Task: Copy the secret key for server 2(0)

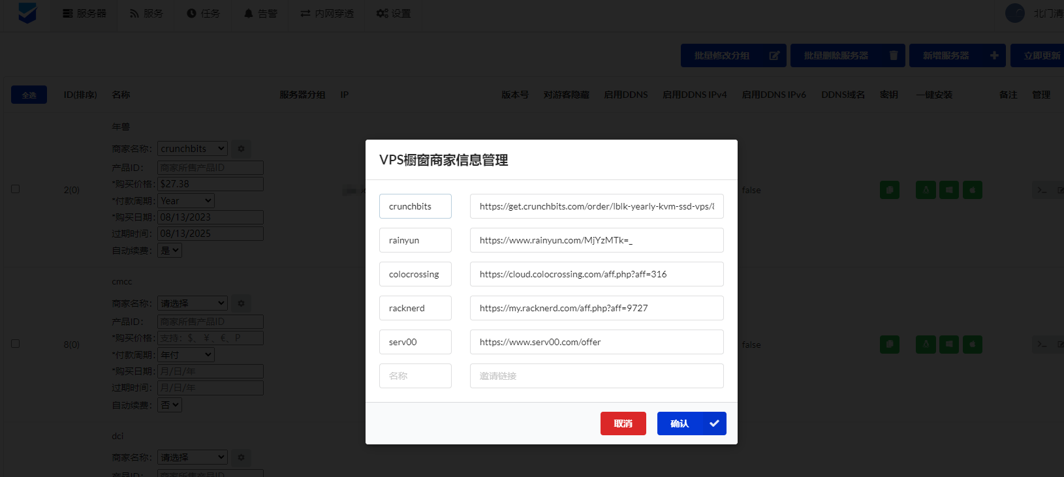Action: [890, 190]
